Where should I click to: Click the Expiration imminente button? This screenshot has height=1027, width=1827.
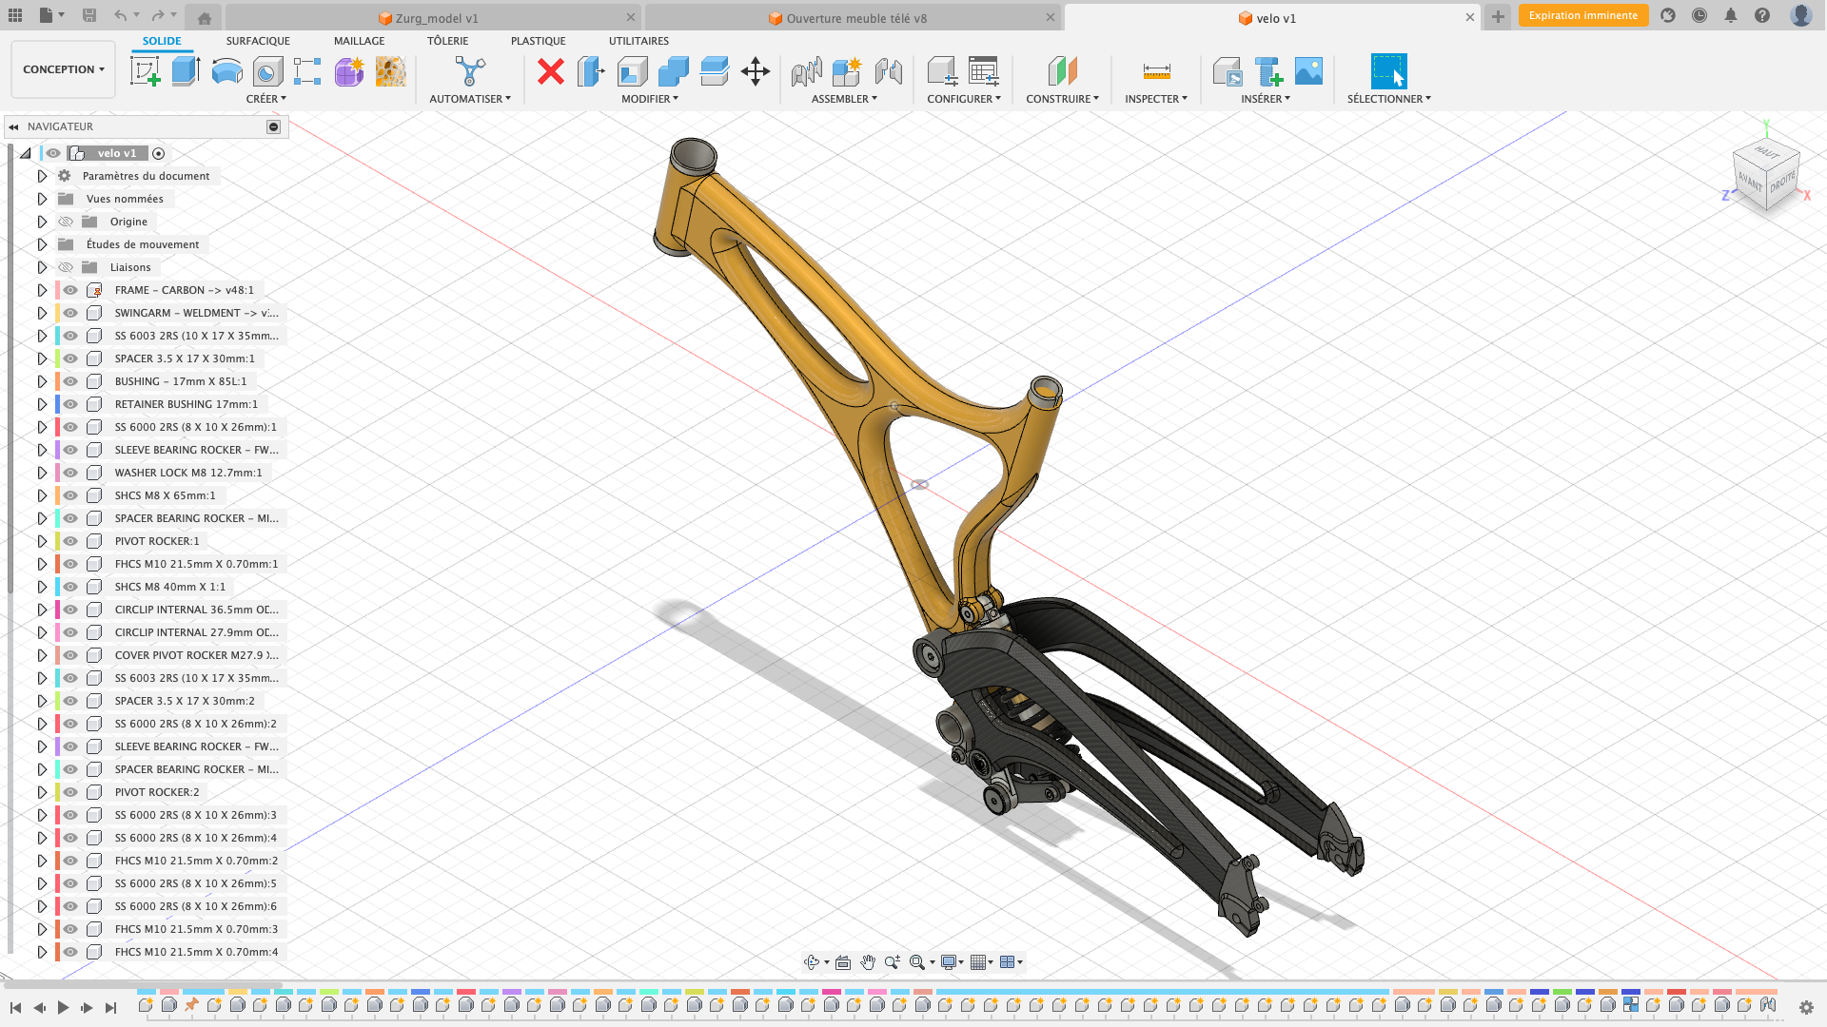coord(1583,15)
